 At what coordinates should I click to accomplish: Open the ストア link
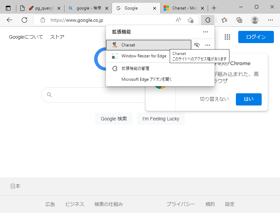tap(57, 37)
